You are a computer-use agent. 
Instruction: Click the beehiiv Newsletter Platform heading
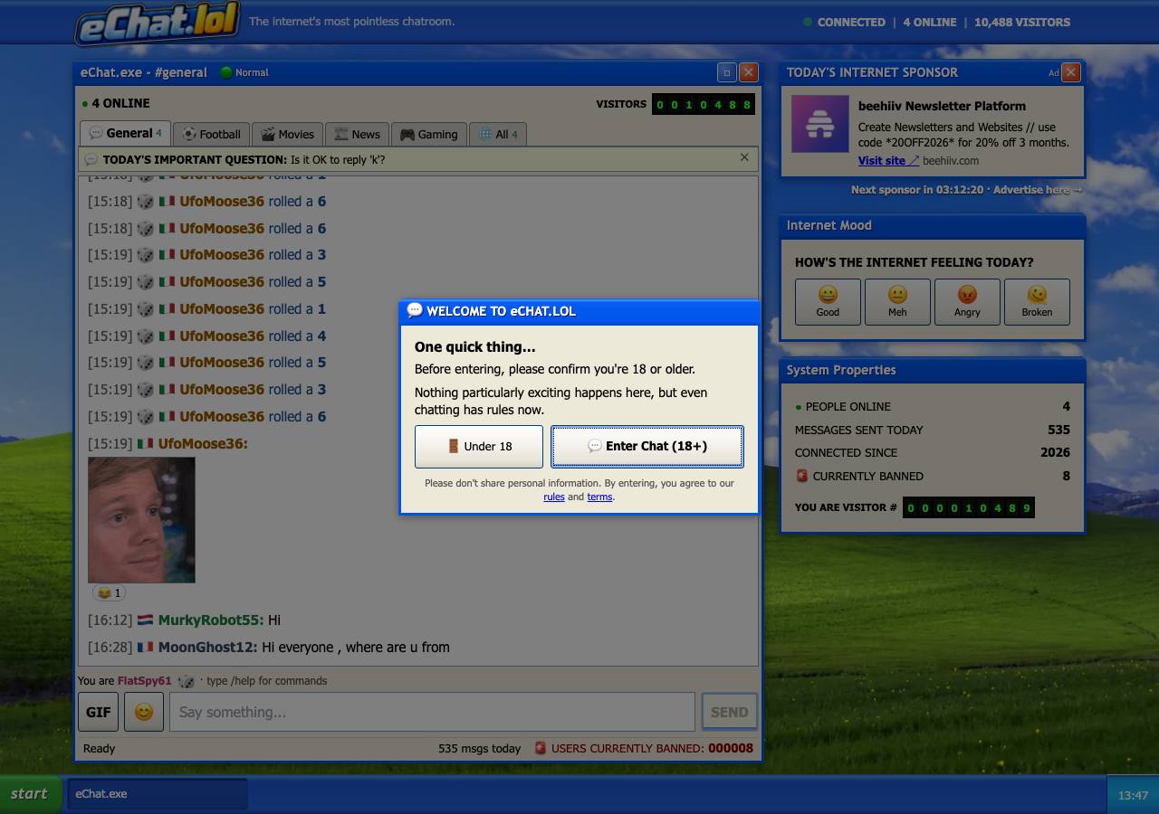942,106
